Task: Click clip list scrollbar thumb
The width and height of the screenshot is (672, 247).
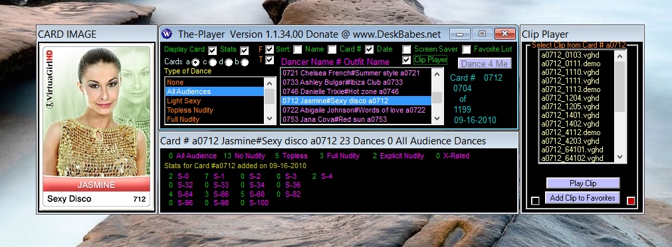Action: pos(619,87)
